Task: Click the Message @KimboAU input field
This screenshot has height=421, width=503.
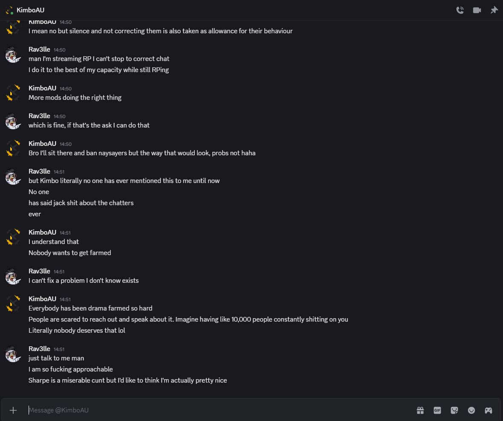Action: [213, 410]
